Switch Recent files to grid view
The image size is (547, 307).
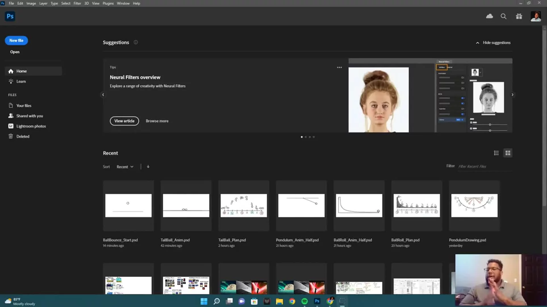click(508, 153)
